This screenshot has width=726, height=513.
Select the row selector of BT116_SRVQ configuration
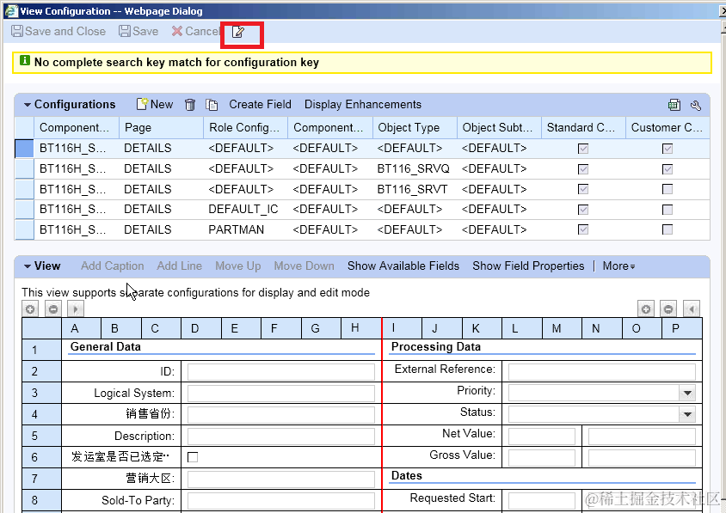[x=25, y=168]
